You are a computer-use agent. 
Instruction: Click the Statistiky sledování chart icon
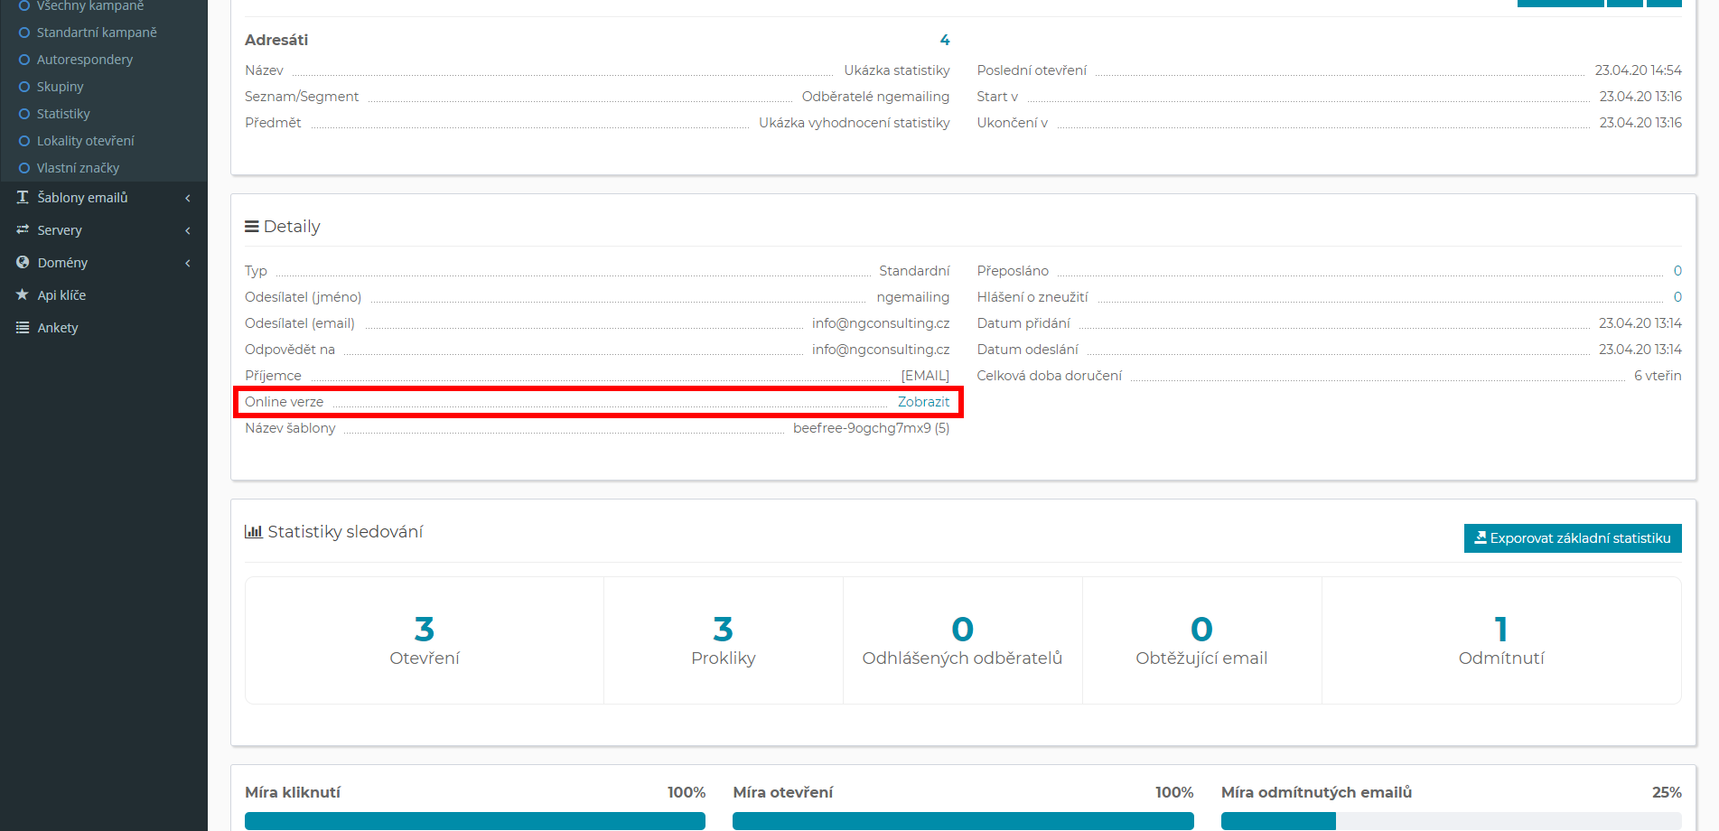253,532
